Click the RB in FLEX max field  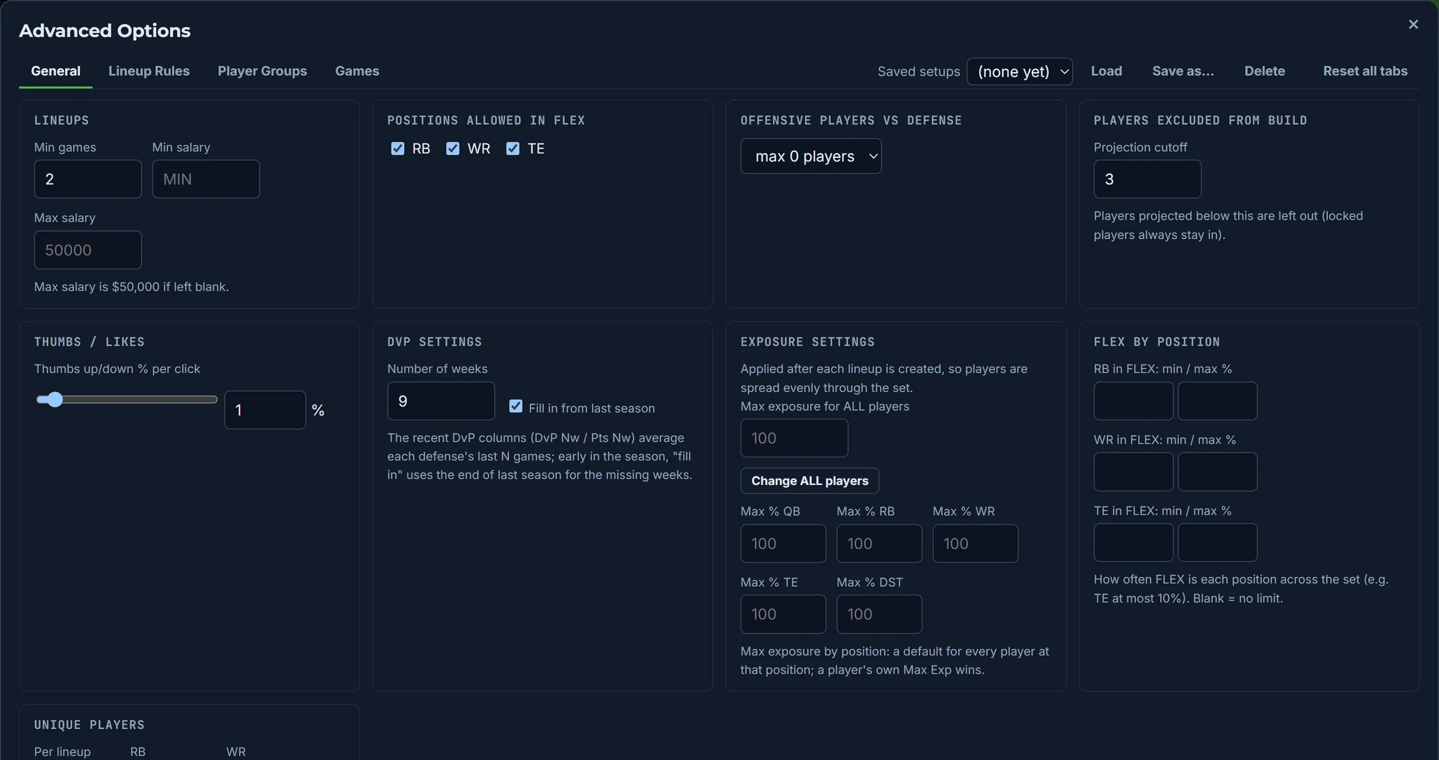point(1217,401)
